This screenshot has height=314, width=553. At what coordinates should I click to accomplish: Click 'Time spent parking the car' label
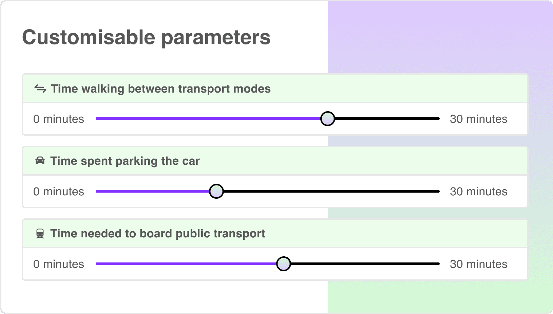coord(125,161)
